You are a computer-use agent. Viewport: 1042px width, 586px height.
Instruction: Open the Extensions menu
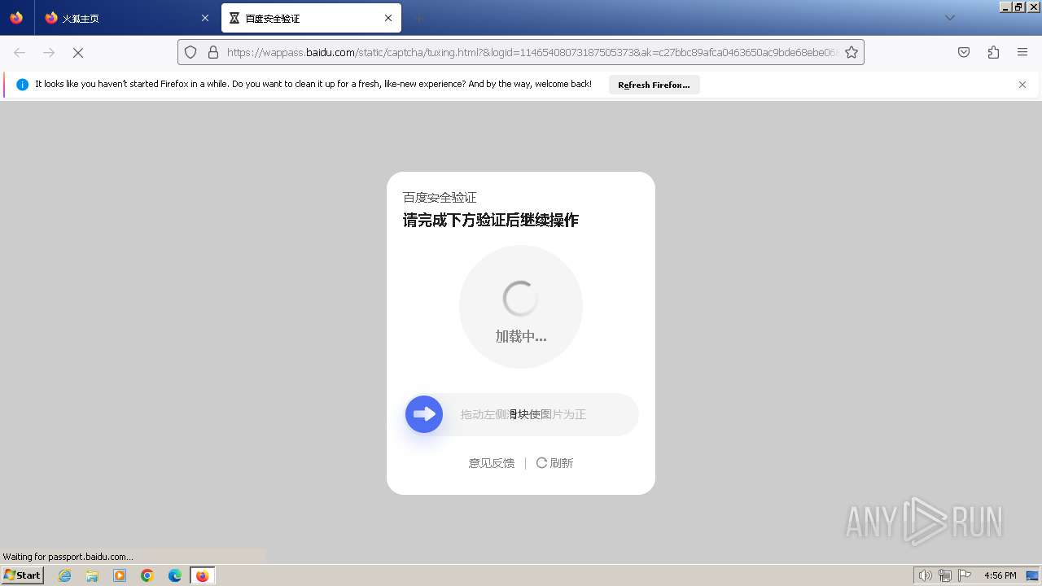click(993, 52)
